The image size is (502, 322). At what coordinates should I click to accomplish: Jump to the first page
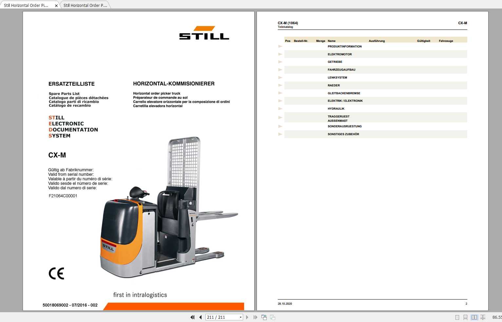click(192, 317)
